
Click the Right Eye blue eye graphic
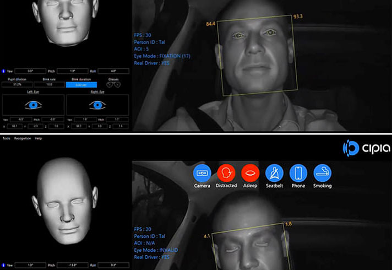97,105
